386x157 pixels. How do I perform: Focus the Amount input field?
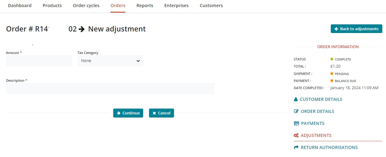coord(39,61)
